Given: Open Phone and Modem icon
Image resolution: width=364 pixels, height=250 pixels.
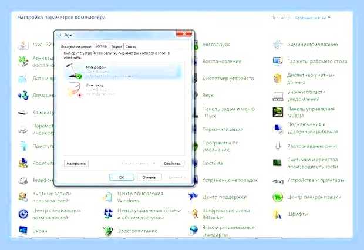Looking at the screenshot, I should click(x=23, y=180).
